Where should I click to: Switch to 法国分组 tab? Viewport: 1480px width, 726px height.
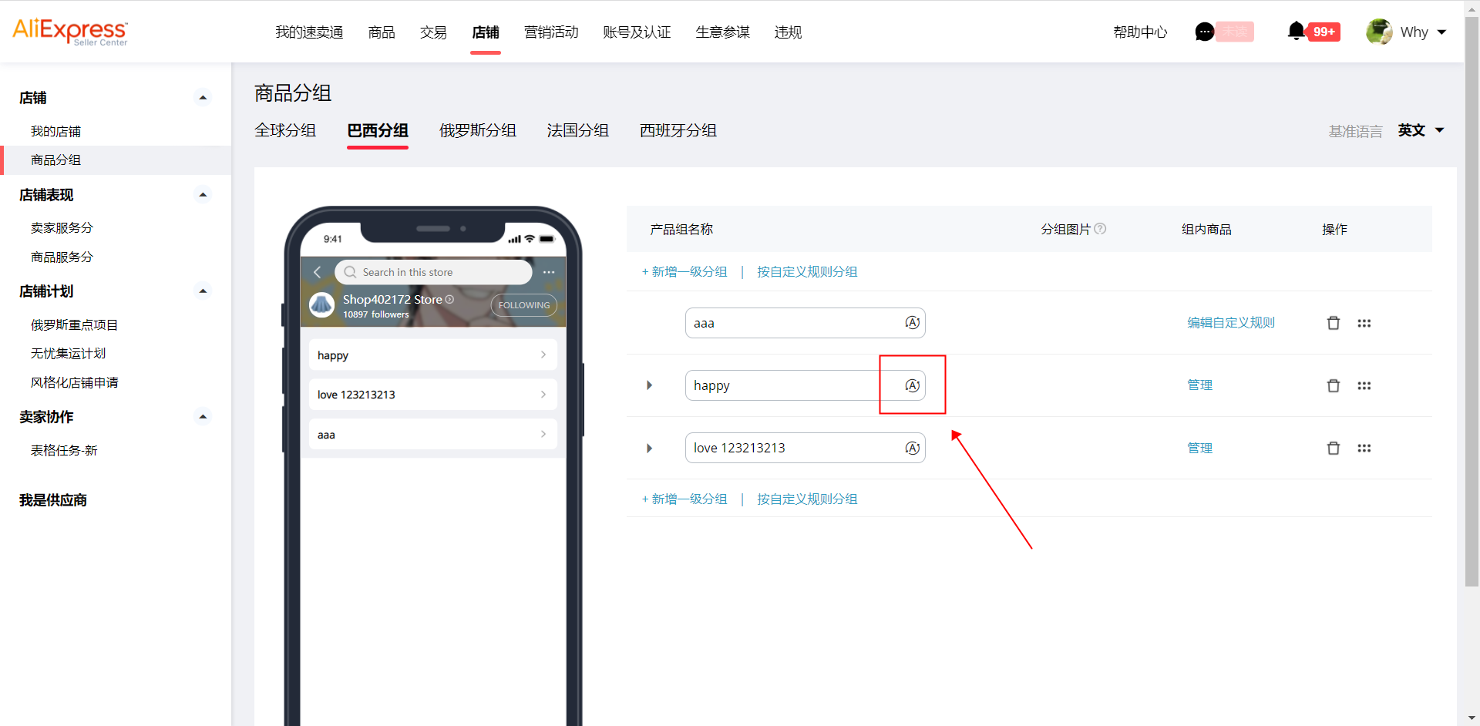pyautogui.click(x=578, y=130)
